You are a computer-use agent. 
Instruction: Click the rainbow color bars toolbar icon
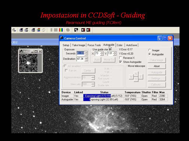[61, 30]
